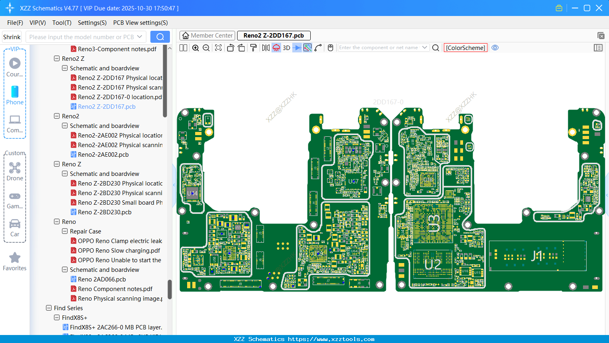Collapse the Reno Z tree node

pos(57,164)
